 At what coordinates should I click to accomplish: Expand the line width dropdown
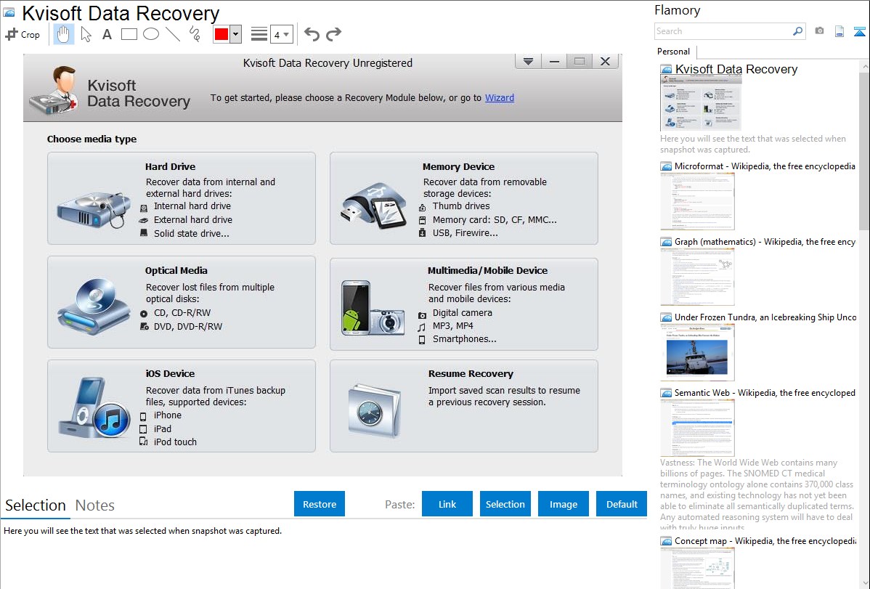point(281,34)
